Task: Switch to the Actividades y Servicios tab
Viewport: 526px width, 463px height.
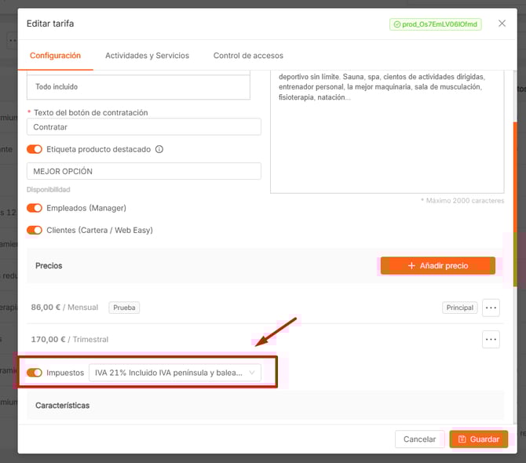Action: point(147,56)
